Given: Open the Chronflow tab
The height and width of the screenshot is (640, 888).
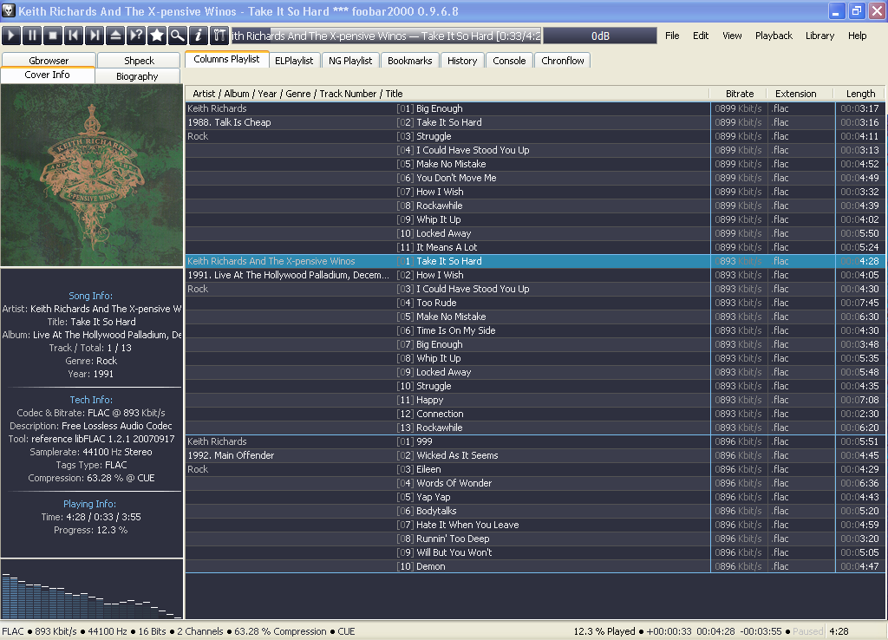Looking at the screenshot, I should (562, 61).
